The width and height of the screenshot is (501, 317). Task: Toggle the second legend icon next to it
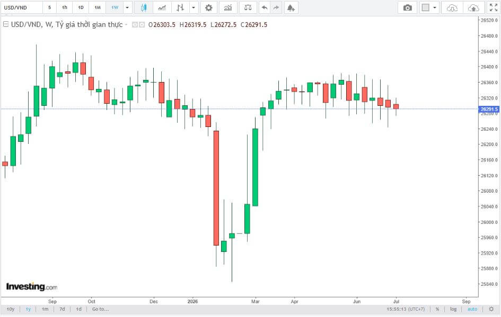click(x=142, y=24)
